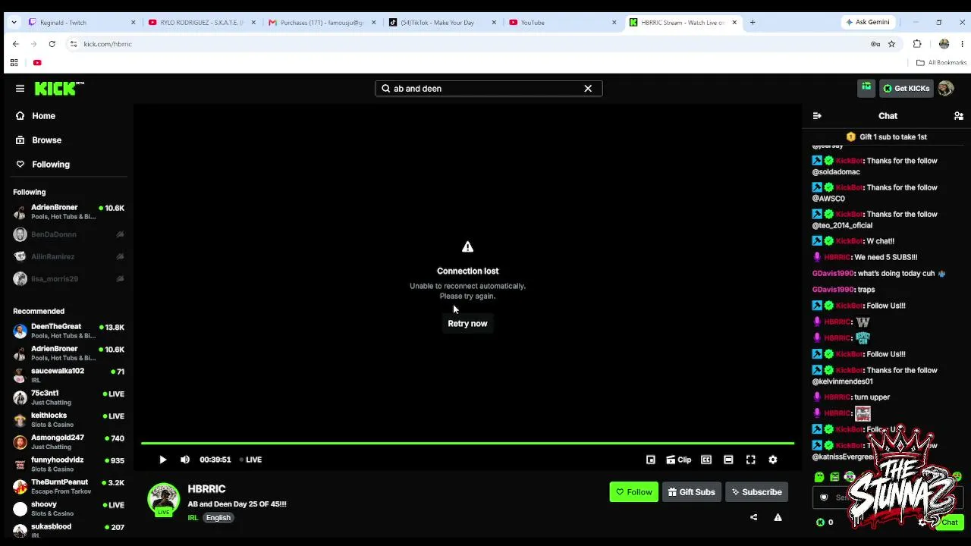
Task: Reload the page
Action: tap(52, 44)
